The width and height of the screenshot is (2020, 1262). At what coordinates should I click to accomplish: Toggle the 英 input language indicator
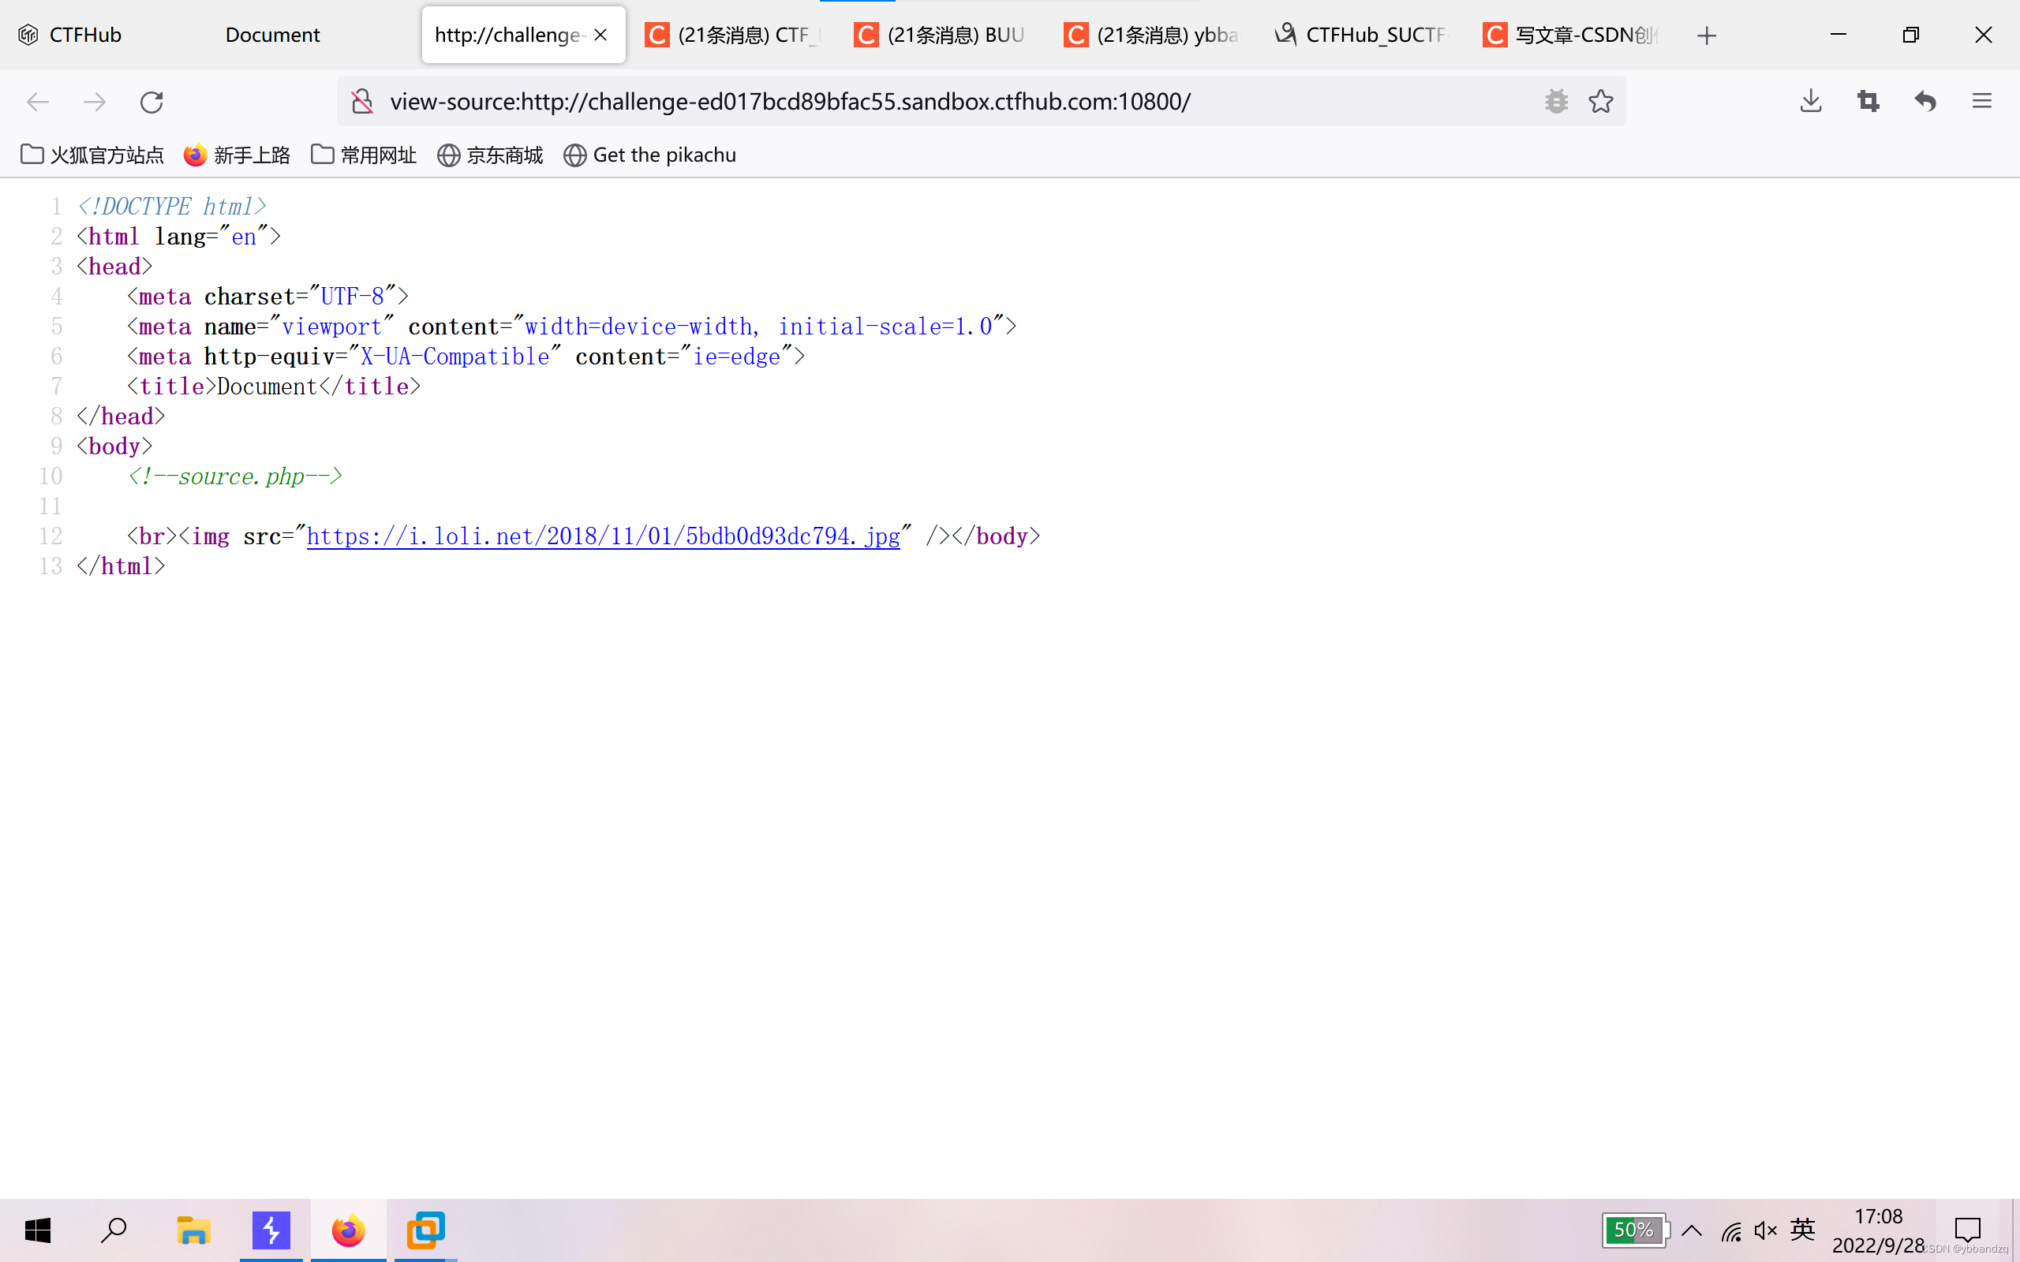[x=1803, y=1229]
